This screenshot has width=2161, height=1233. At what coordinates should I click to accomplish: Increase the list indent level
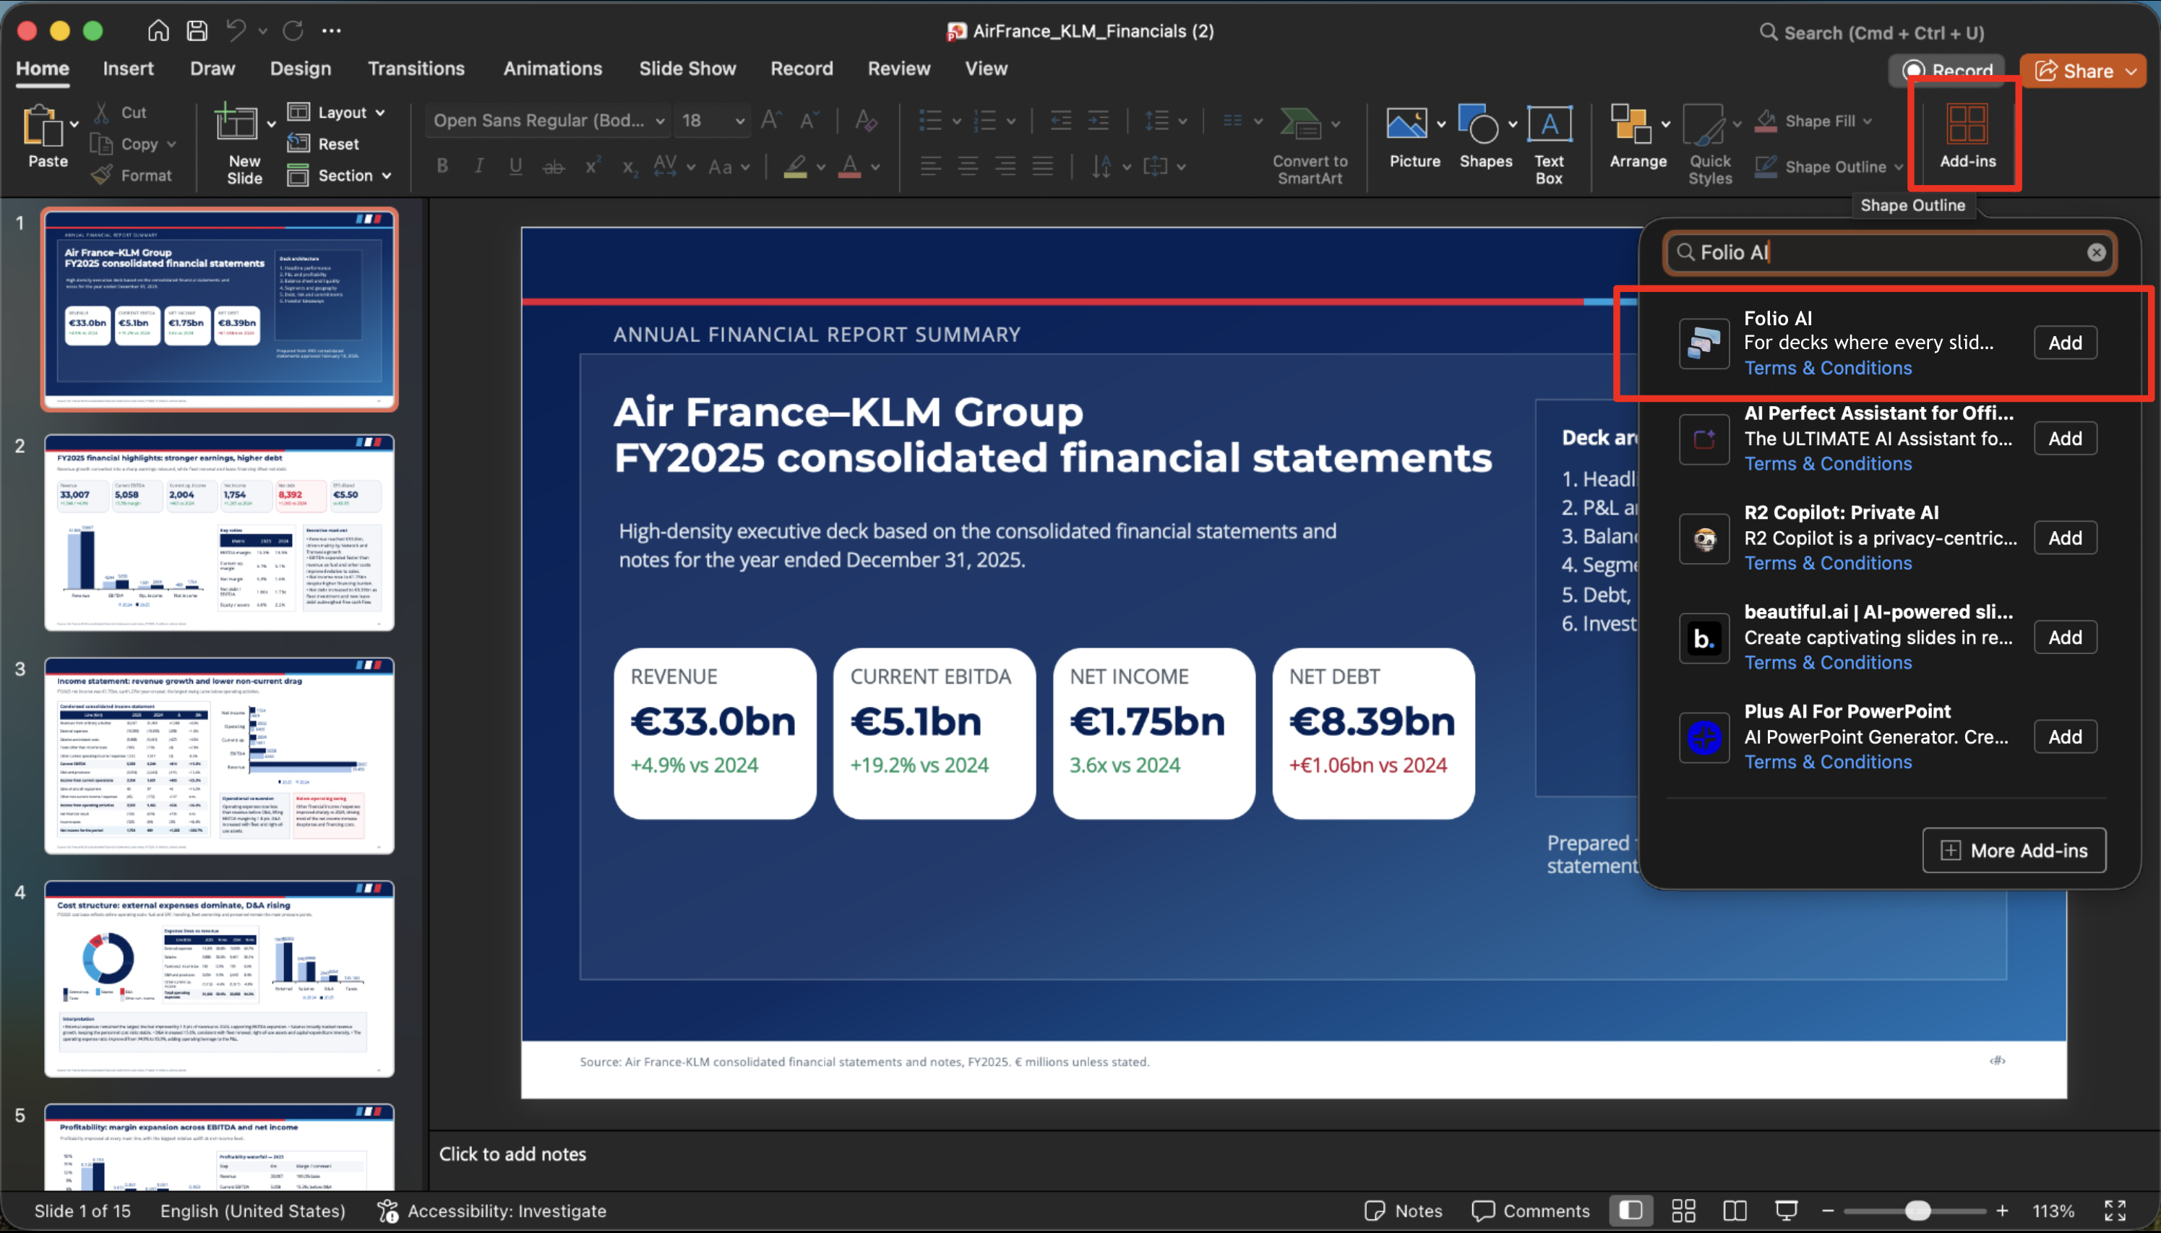click(x=1099, y=120)
